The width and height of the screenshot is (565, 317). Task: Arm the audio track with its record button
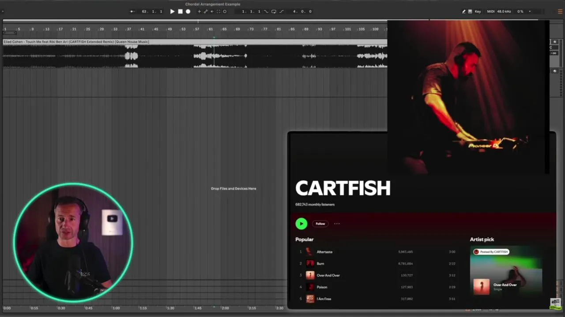pos(555,42)
